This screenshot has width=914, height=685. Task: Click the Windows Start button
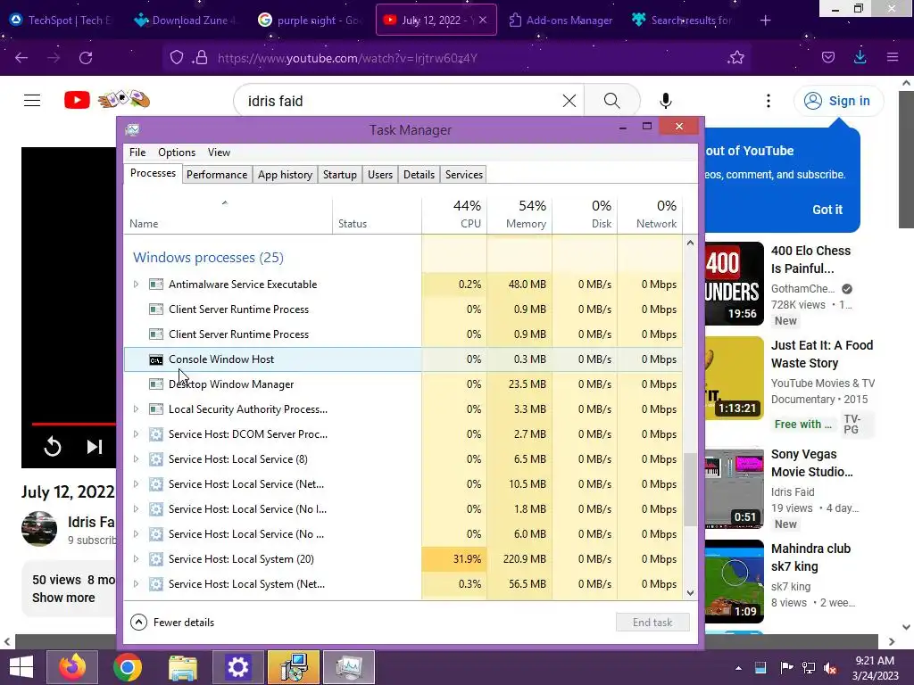[21, 667]
